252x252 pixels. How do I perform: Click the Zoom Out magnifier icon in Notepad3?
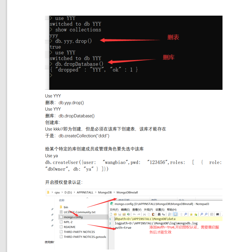tap(206, 214)
